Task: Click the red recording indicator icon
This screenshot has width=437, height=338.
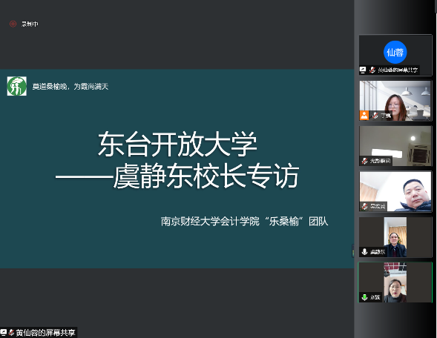Action: 13,24
